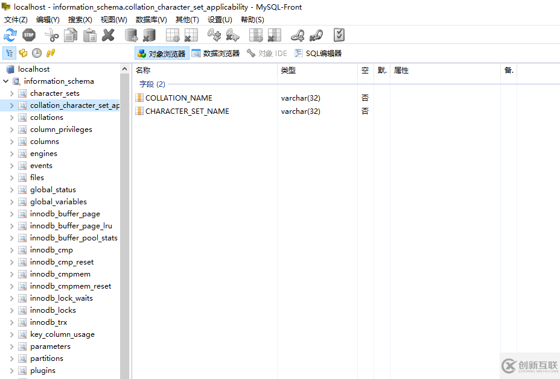Click the checklist Properties icon
The height and width of the screenshot is (379, 560).
(x=339, y=35)
